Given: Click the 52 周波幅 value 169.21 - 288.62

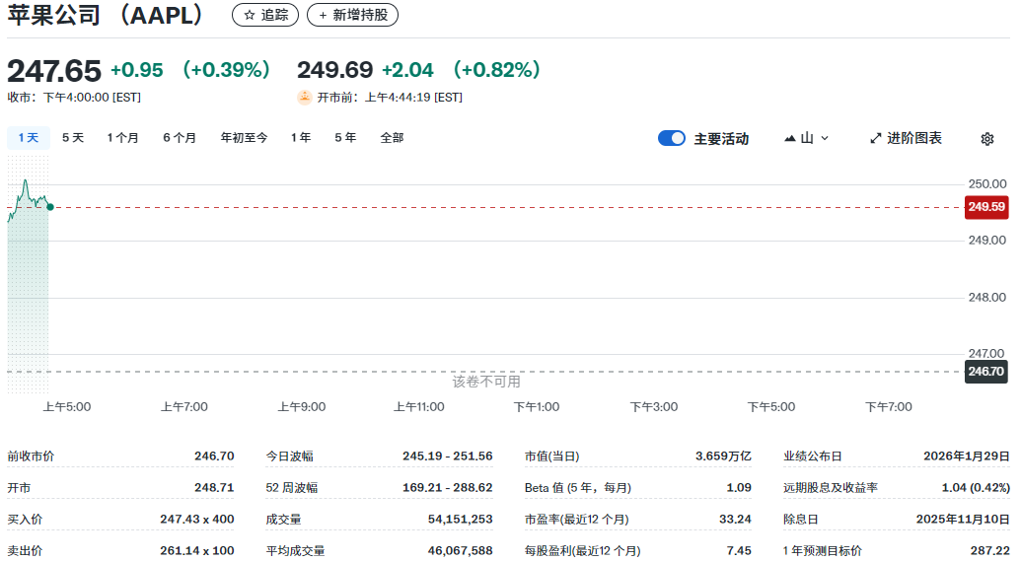Looking at the screenshot, I should tap(447, 487).
